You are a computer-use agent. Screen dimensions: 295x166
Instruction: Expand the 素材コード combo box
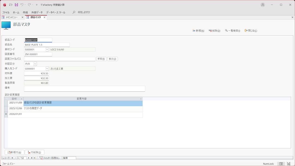47,49
